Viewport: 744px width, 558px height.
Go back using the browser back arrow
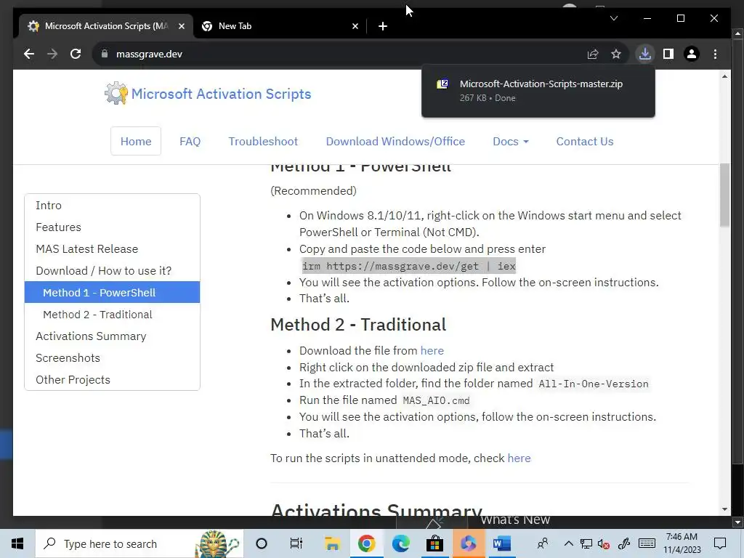click(29, 54)
